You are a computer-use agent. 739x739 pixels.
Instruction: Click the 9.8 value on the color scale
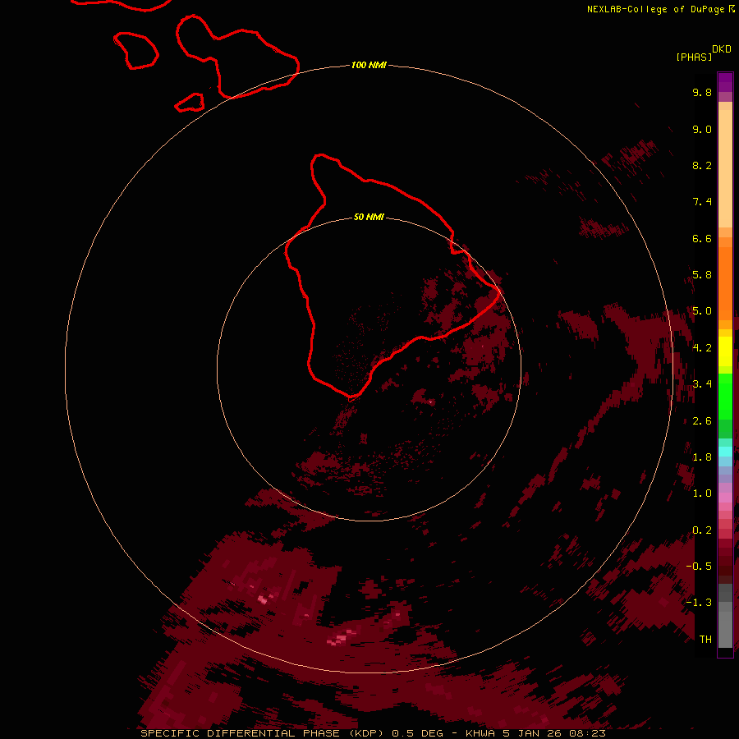pyautogui.click(x=702, y=92)
